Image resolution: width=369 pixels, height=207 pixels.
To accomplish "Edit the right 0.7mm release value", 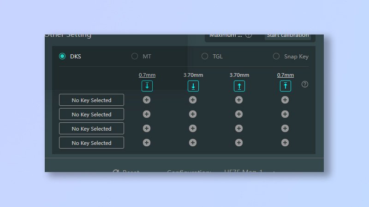I will pos(286,75).
